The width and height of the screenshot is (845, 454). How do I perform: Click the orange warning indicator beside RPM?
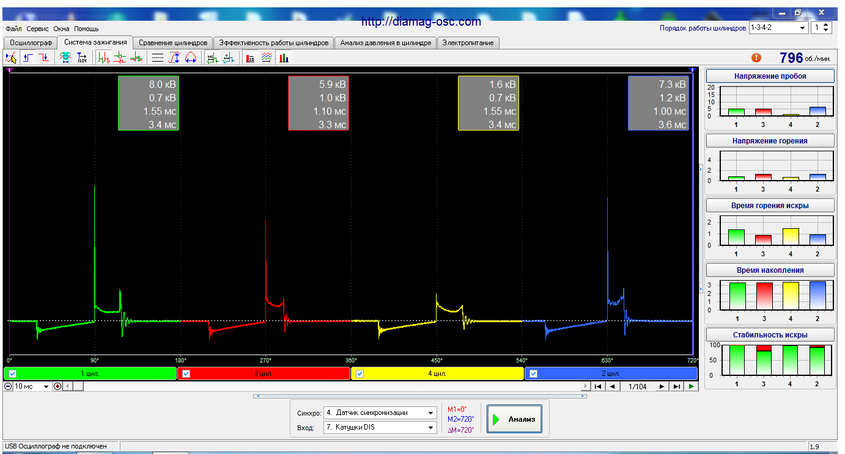coord(756,57)
